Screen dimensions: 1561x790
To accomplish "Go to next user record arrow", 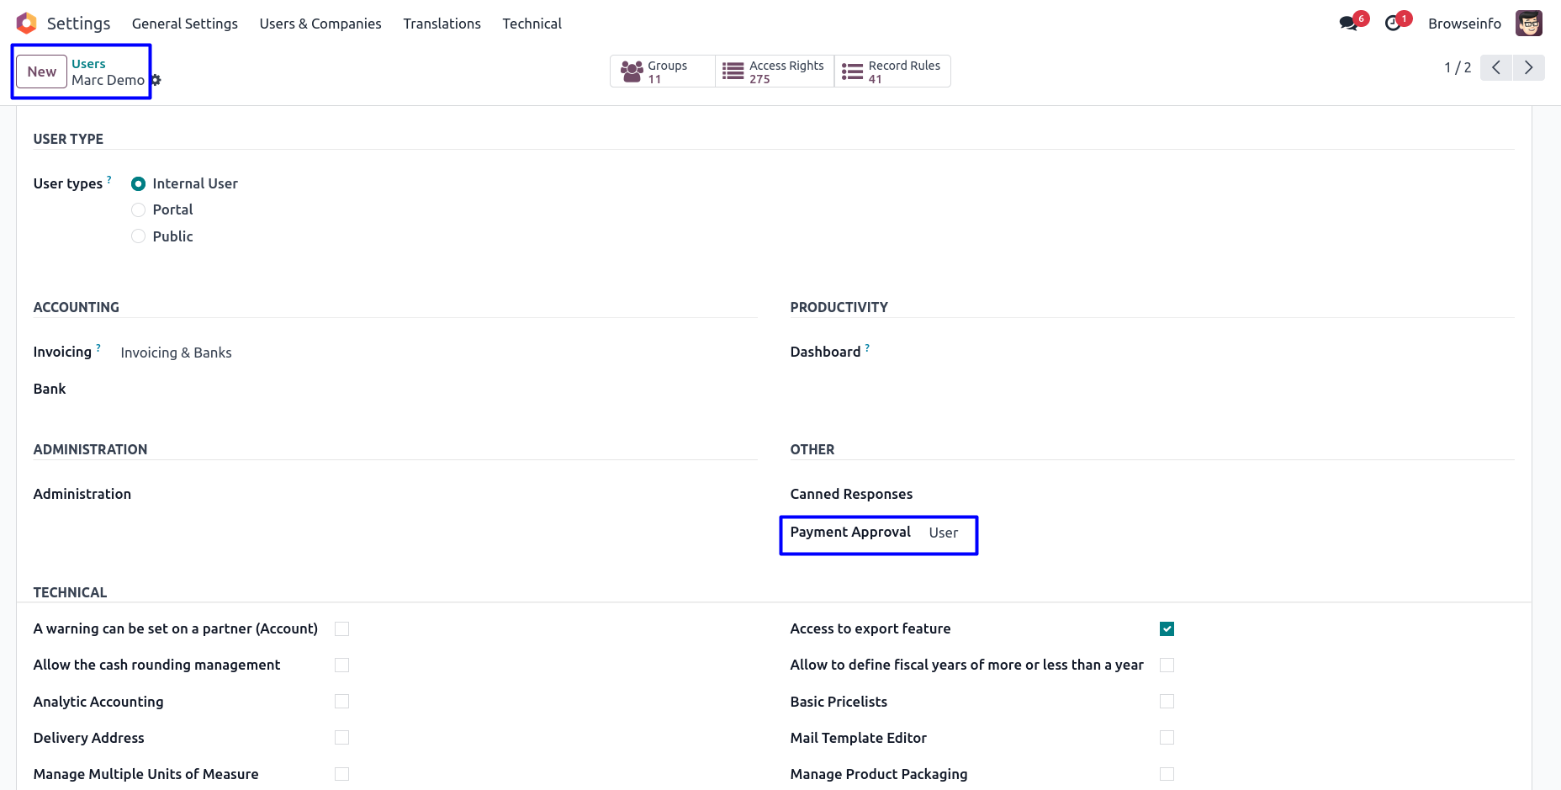I will 1528,67.
